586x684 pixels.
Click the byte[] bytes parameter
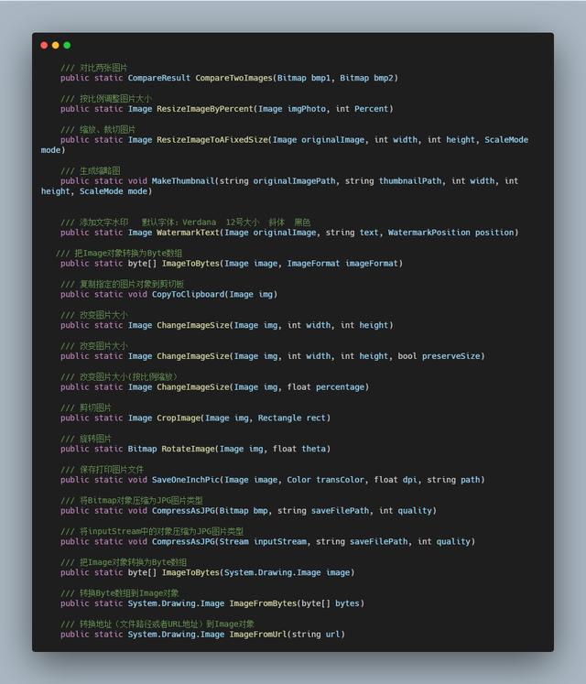331,603
